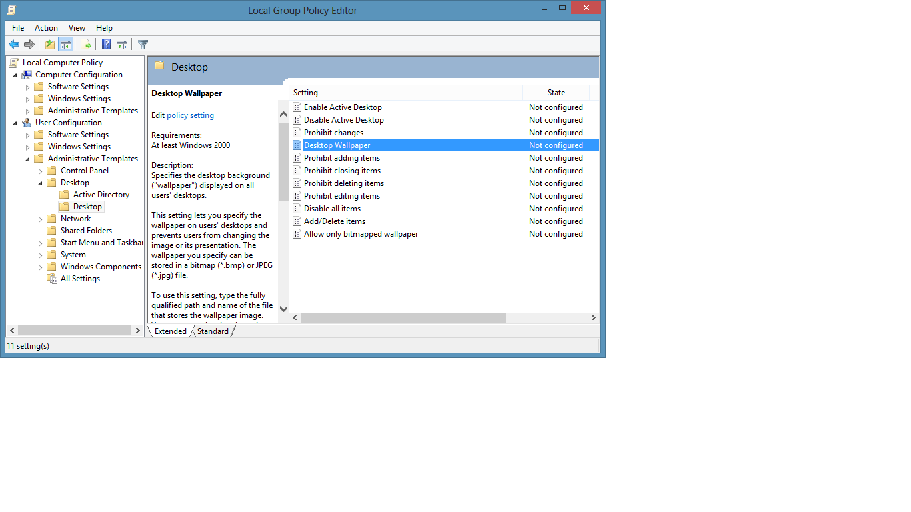This screenshot has height=512, width=911.
Task: Click the policy icon beside Prohibit adding items
Action: pos(297,158)
